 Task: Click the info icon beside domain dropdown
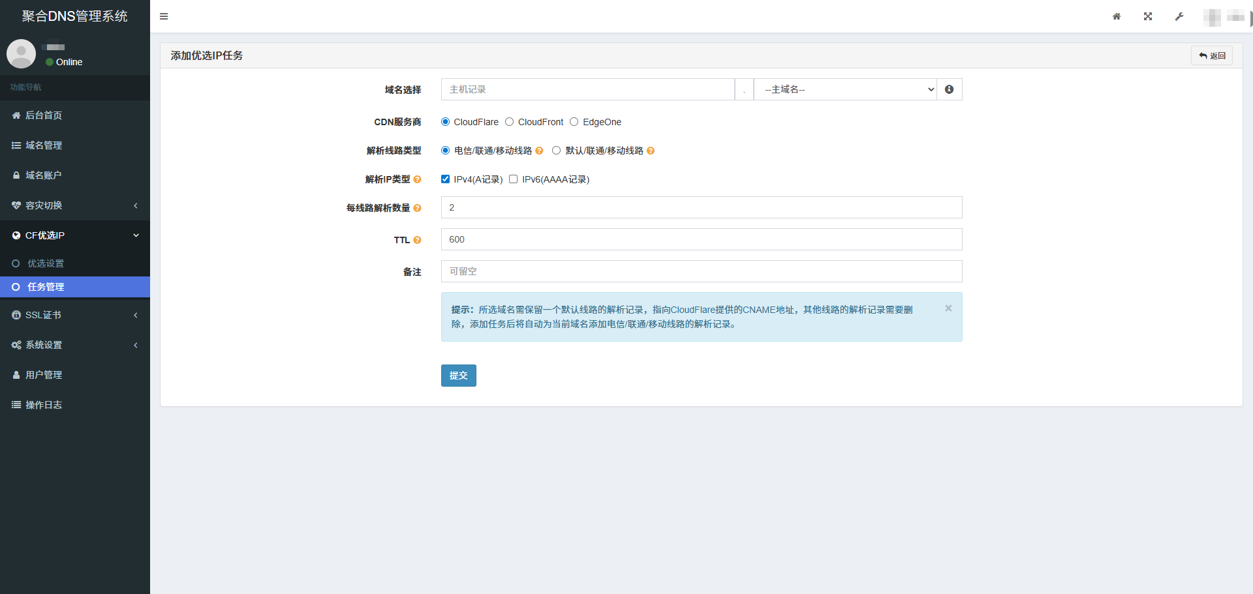tap(949, 89)
